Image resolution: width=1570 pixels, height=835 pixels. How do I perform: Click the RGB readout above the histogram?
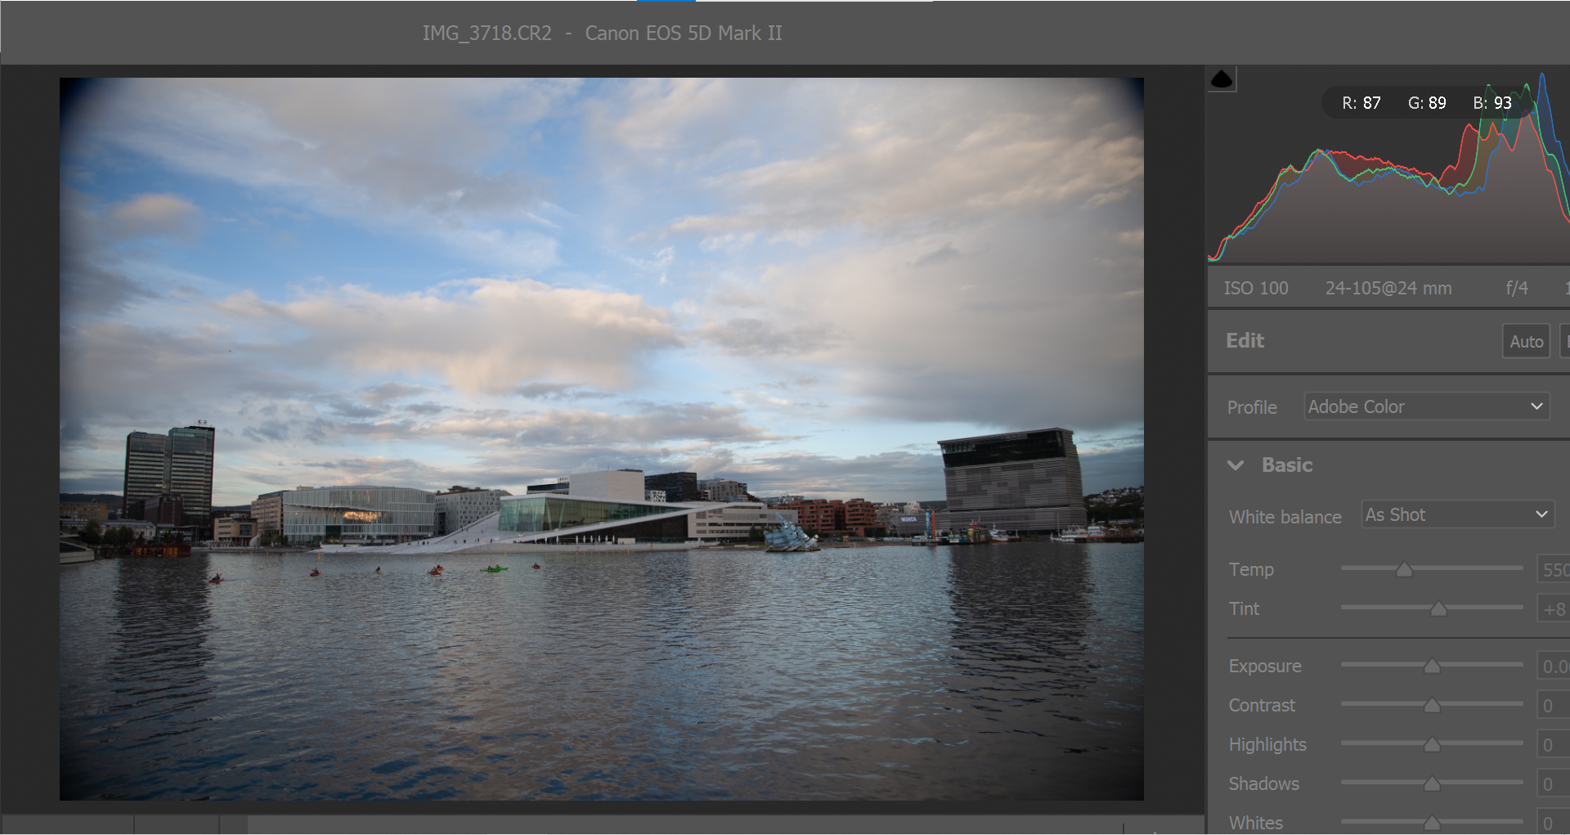pyautogui.click(x=1426, y=102)
